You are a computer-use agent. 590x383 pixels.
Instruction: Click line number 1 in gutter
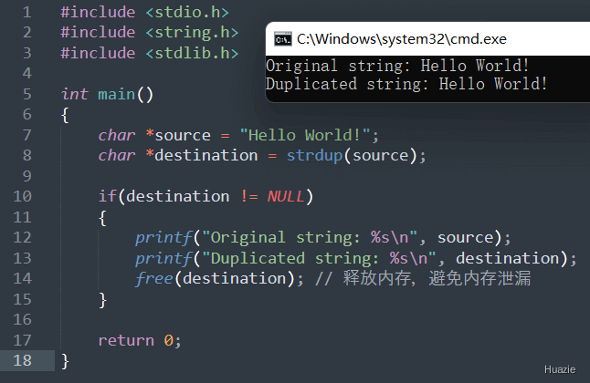click(26, 13)
